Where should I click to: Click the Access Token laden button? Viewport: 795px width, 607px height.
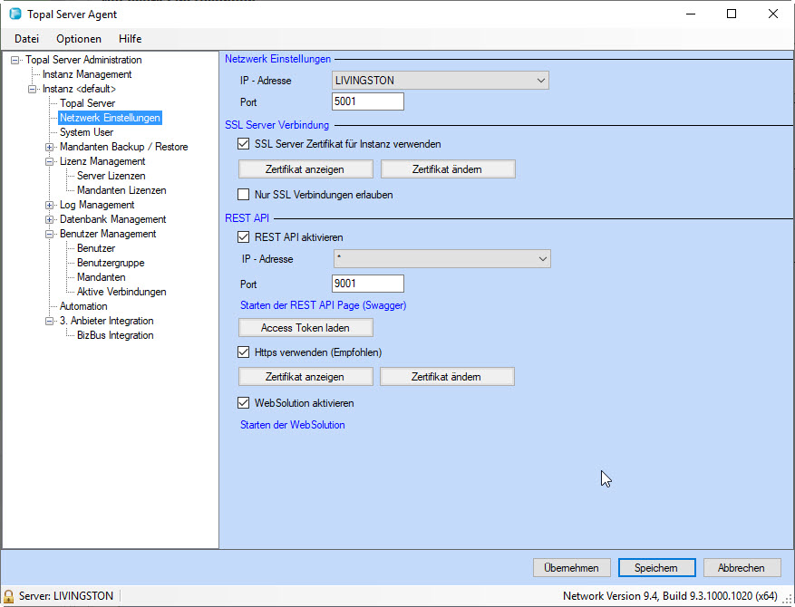point(305,327)
